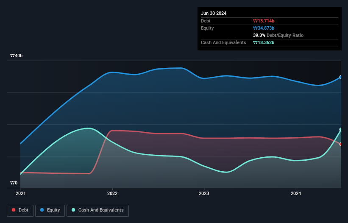Toggle the Debt series legend button
The width and height of the screenshot is (348, 223).
click(20, 210)
